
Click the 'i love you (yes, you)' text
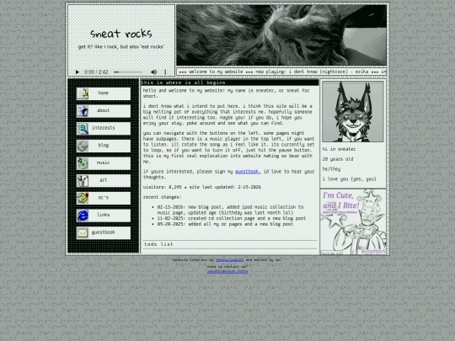point(349,179)
